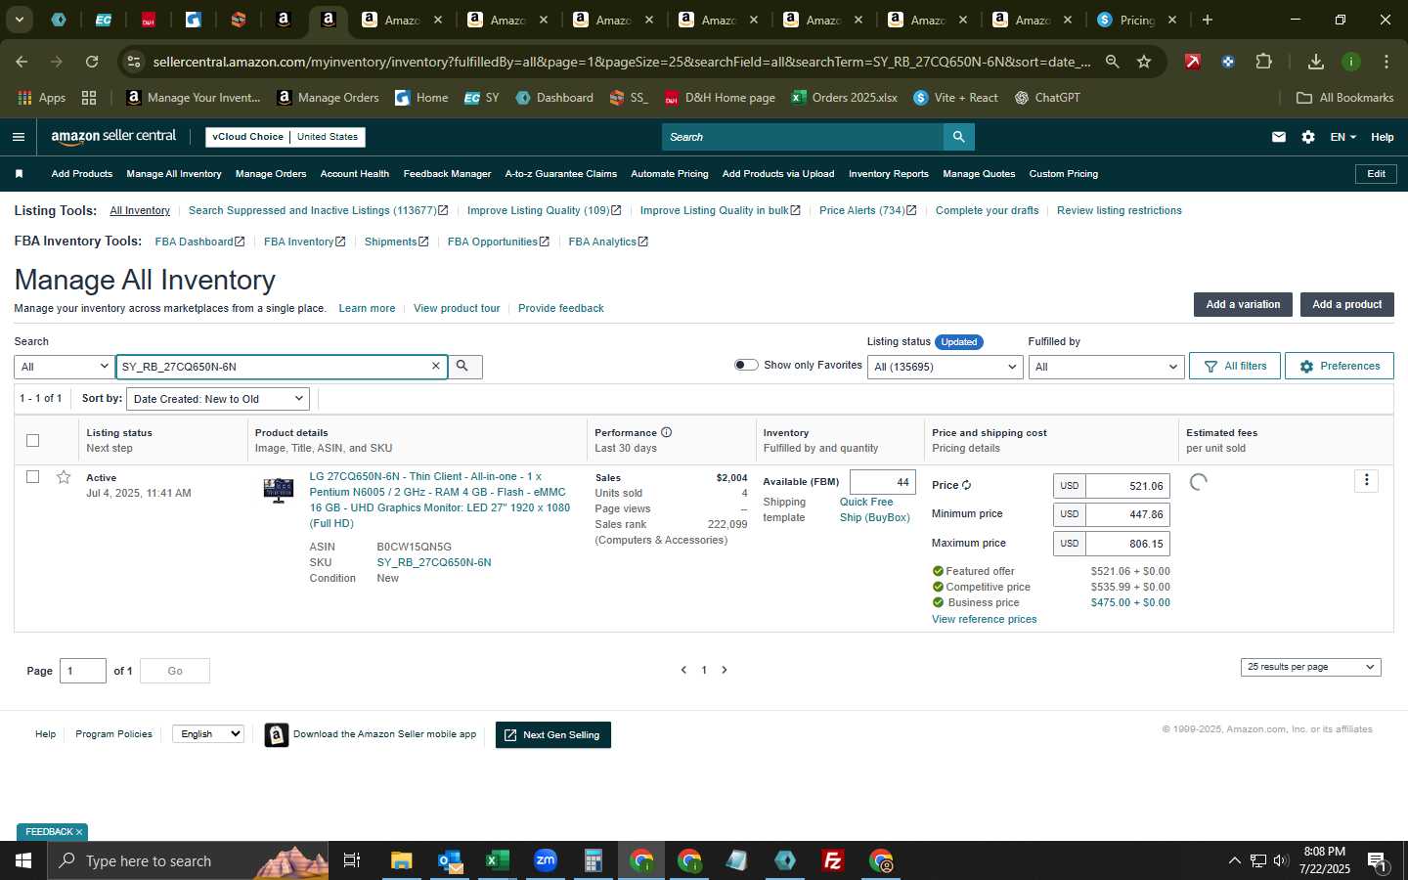Check the select-all listings checkbox
1408x880 pixels.
coord(32,440)
